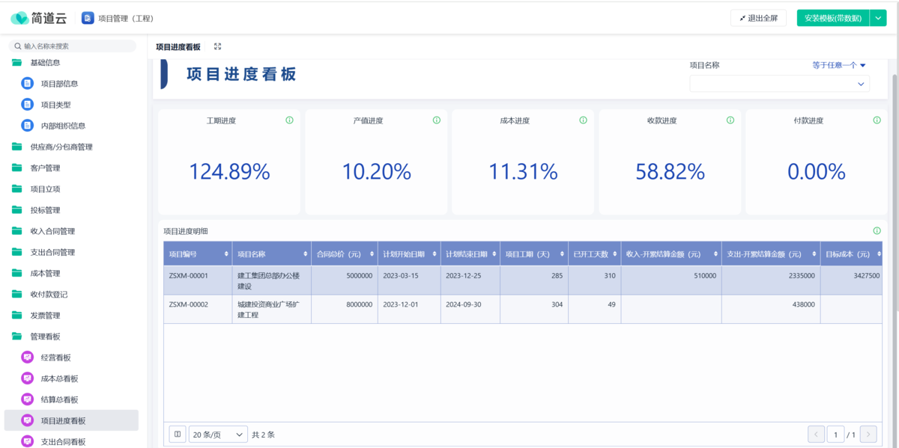Sort table by 合同总价 column

point(372,254)
